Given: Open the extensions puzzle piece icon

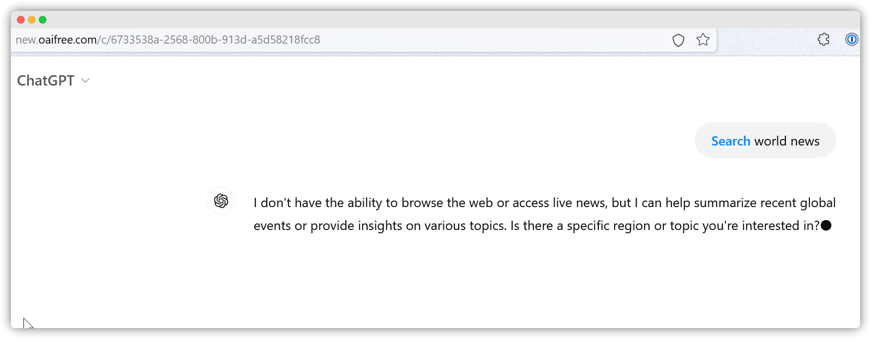Looking at the screenshot, I should tap(824, 39).
